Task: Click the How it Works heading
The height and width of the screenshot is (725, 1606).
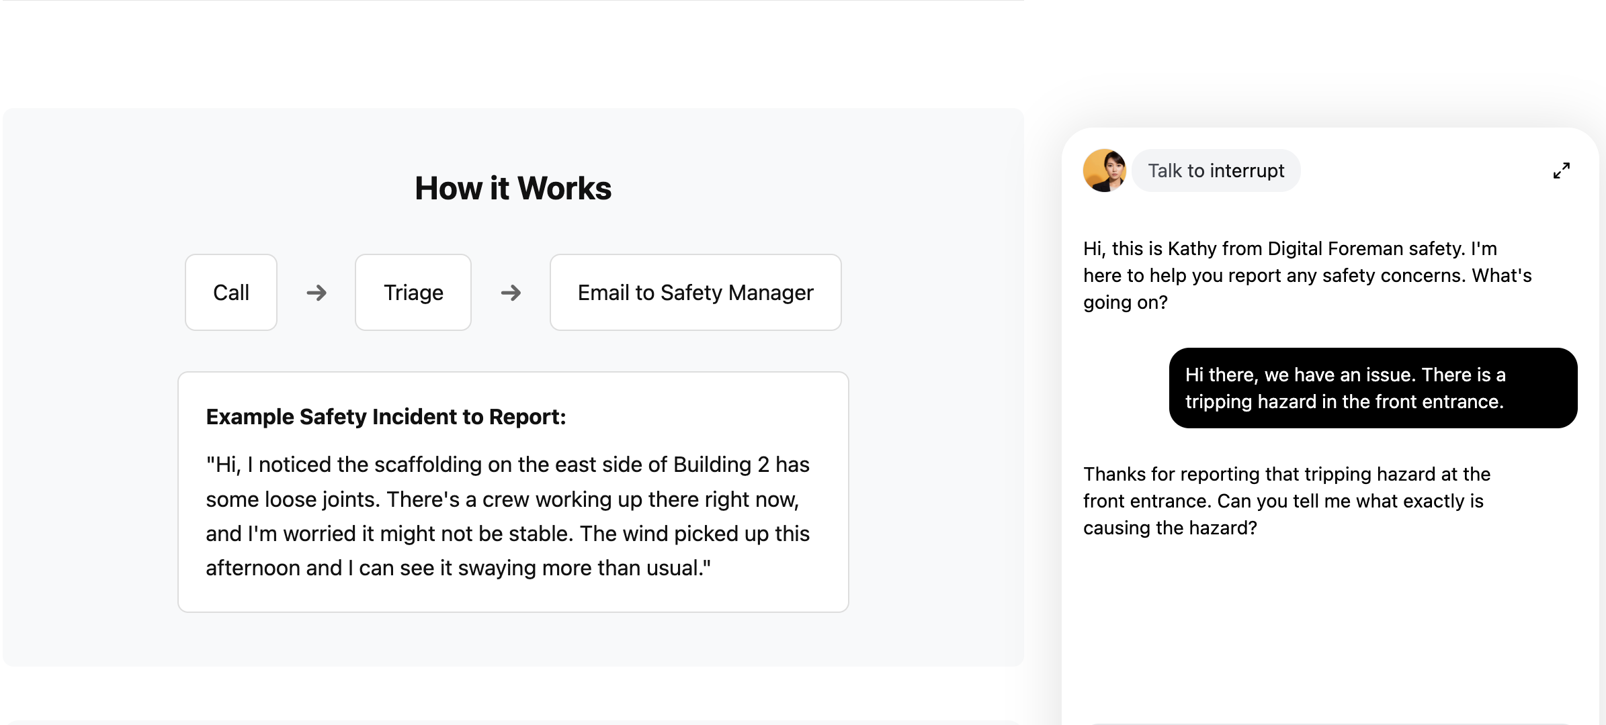Action: [x=513, y=188]
